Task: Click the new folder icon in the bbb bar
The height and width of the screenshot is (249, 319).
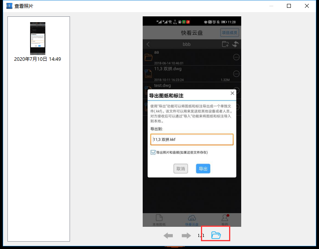Action: coord(225,44)
